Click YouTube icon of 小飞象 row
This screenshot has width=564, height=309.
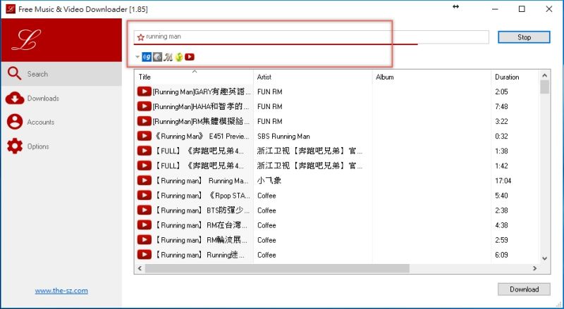(145, 180)
